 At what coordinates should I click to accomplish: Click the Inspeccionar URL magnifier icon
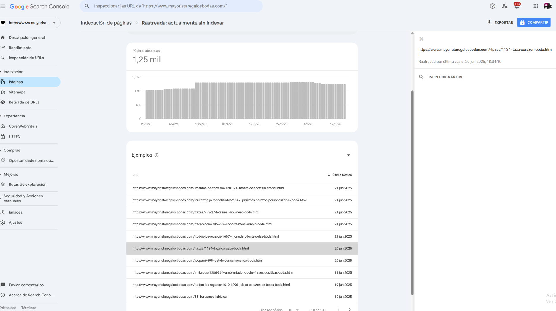pyautogui.click(x=421, y=77)
